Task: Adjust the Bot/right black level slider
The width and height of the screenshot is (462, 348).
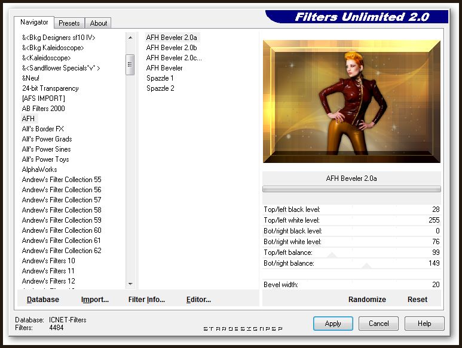Action: [351, 231]
